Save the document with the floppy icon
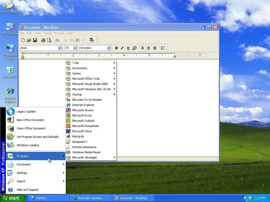 click(x=35, y=40)
